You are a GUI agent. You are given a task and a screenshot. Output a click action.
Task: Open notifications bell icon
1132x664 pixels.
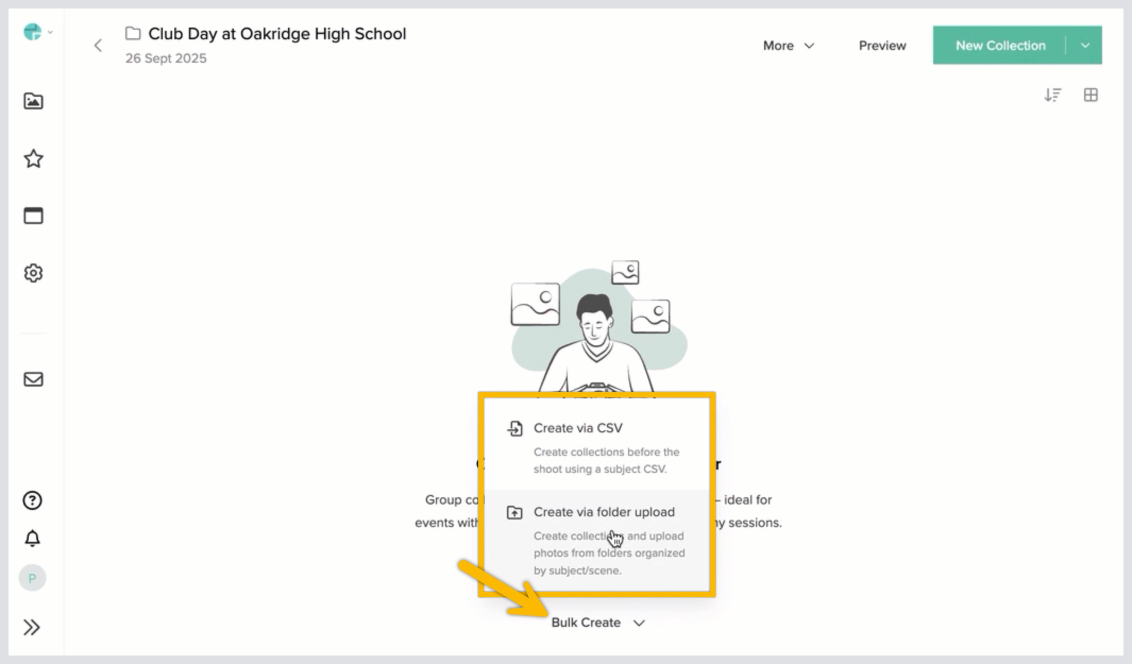(x=32, y=539)
